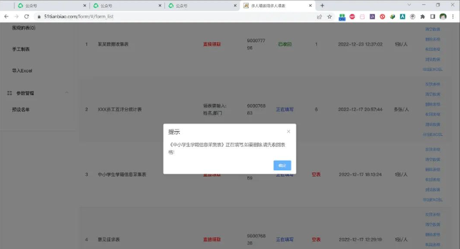Click the fill-in requirement text ending in 姓名,部门
The width and height of the screenshot is (460, 249).
(214, 109)
